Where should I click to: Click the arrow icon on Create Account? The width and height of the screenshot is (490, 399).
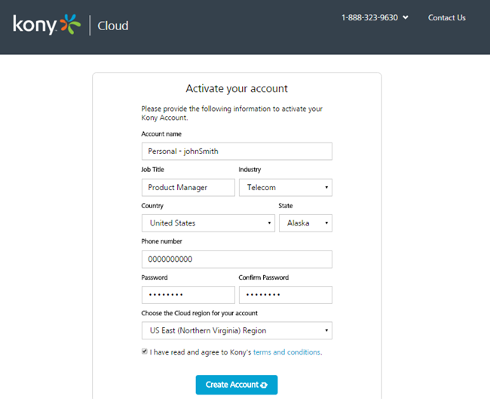click(264, 385)
